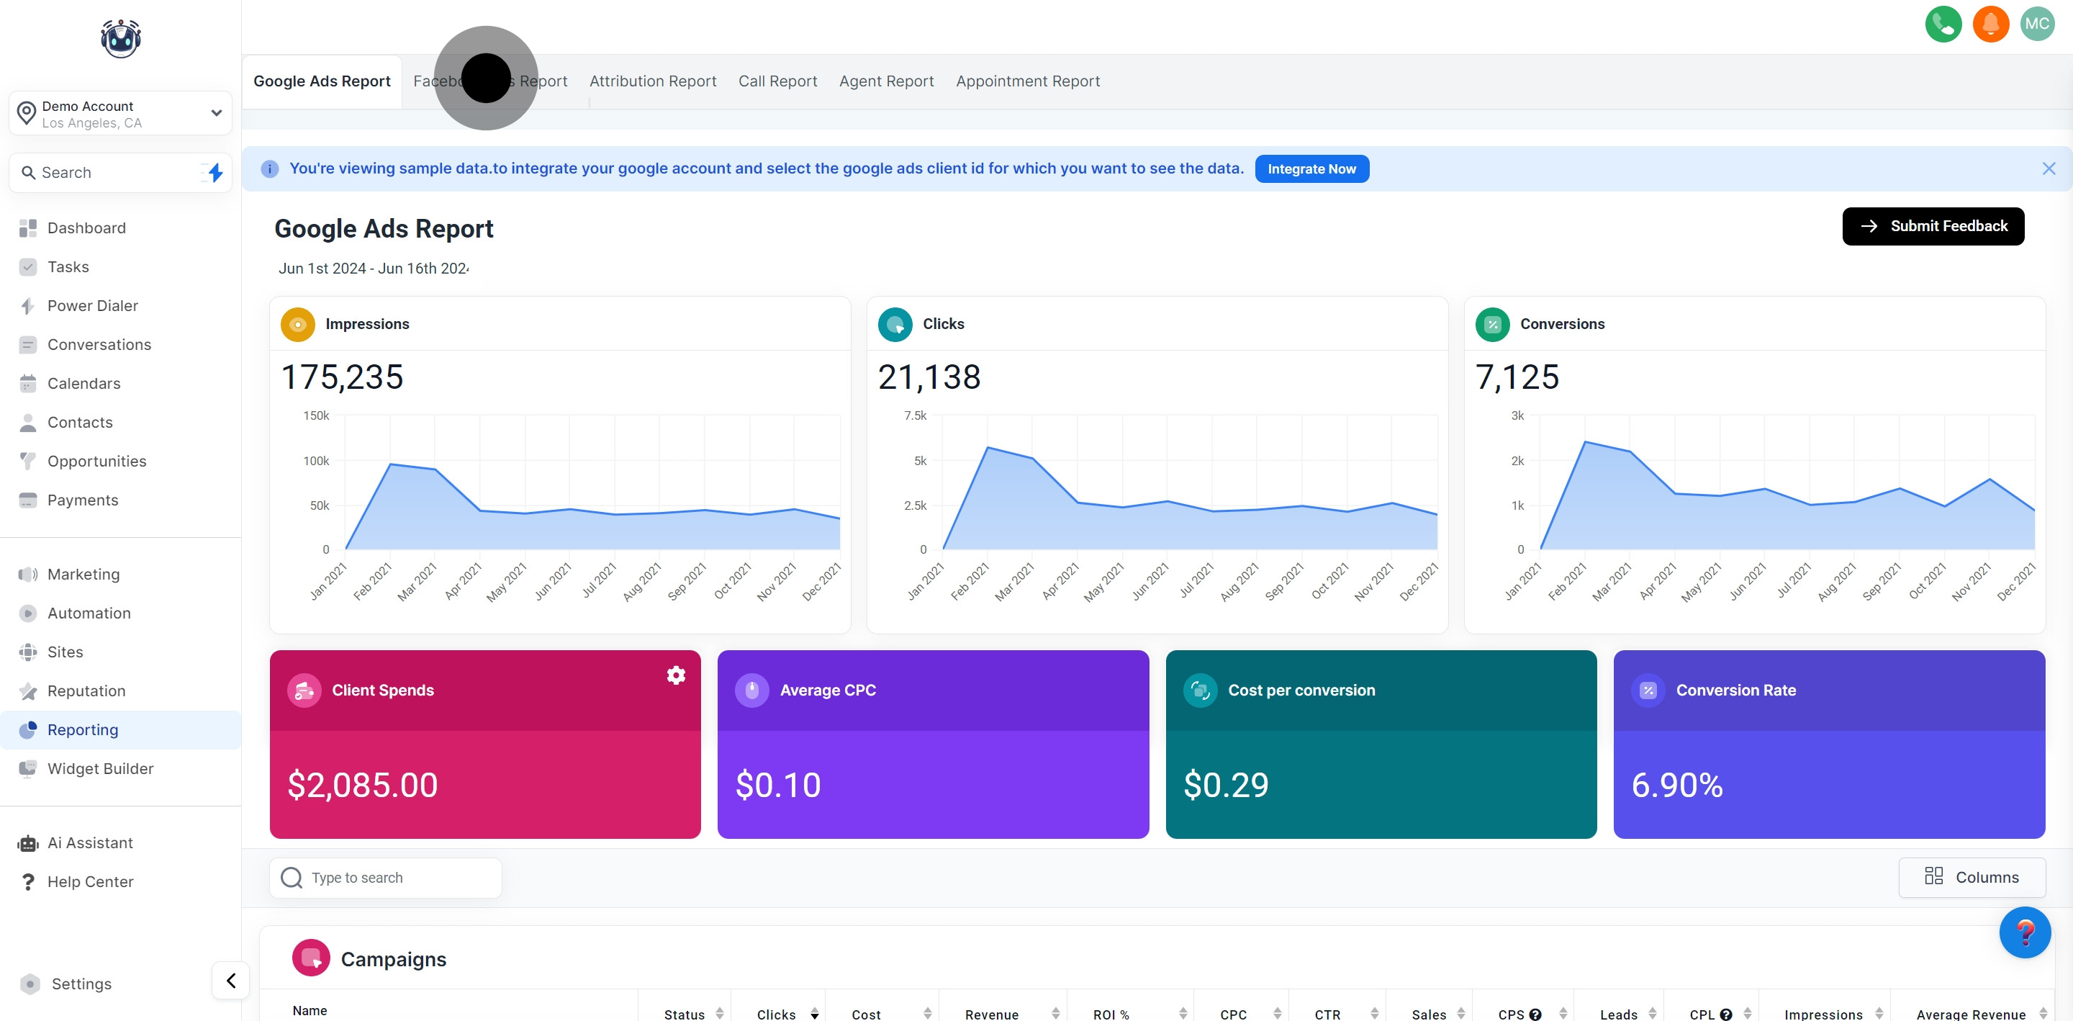This screenshot has width=2073, height=1021.
Task: Open the Appointment Report tab
Action: [x=1028, y=81]
